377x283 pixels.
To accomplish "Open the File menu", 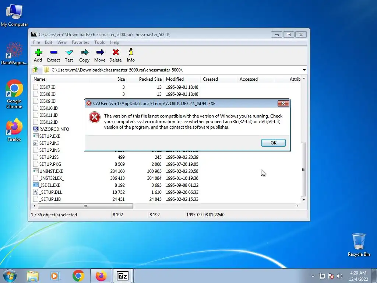I will (36, 42).
